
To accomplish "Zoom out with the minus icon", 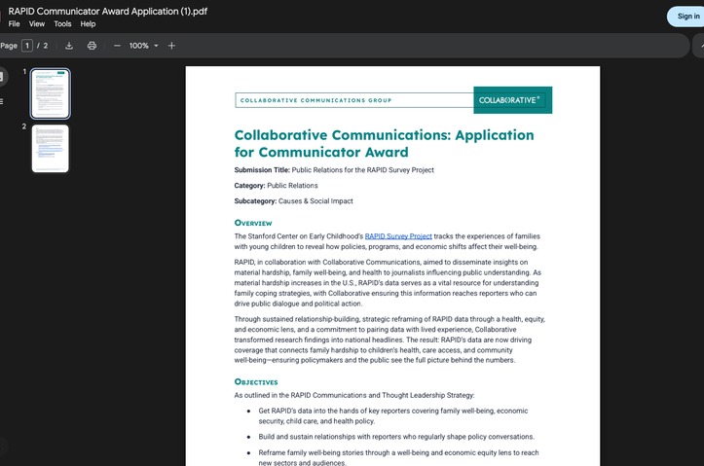I will click(117, 46).
